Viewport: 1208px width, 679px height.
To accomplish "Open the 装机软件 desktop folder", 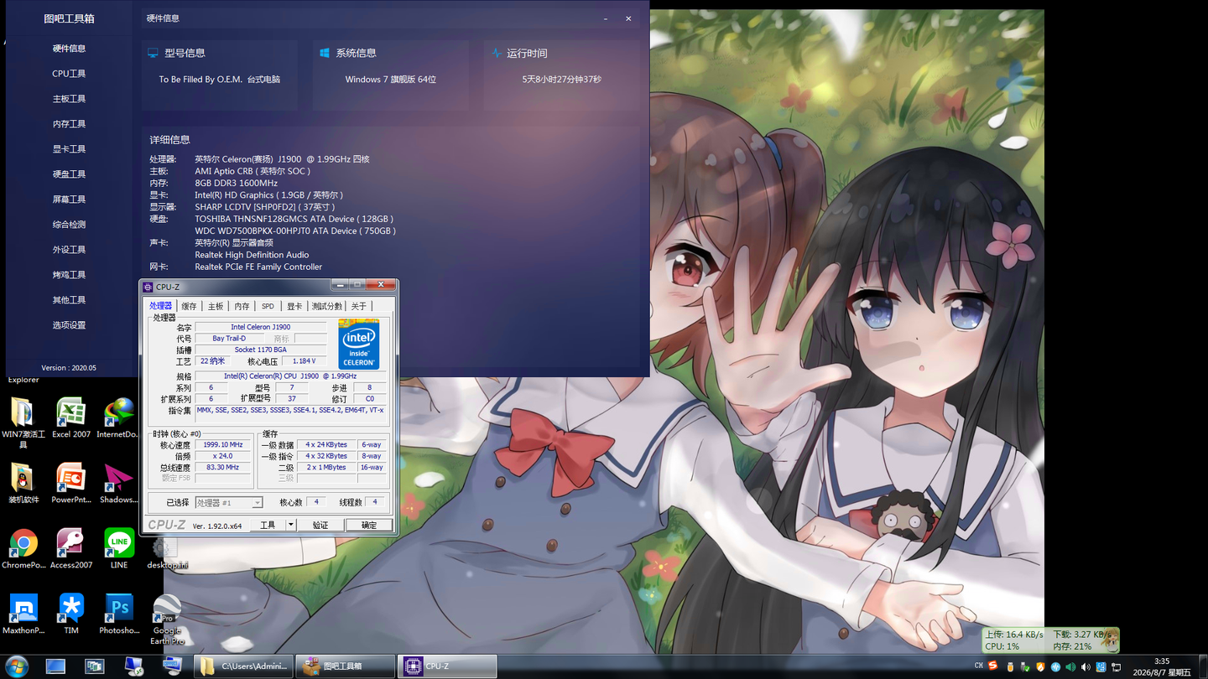I will [23, 482].
